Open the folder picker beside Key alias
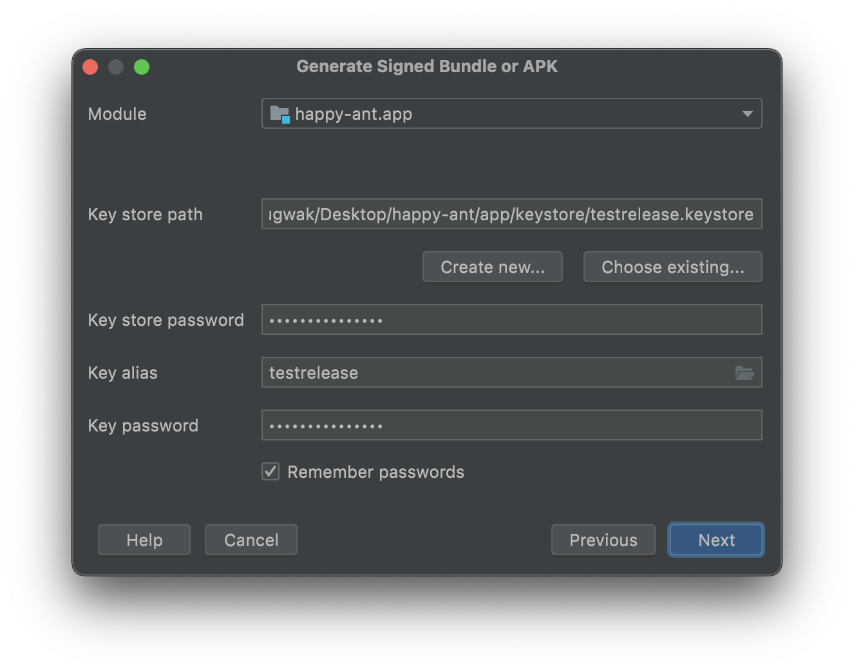The height and width of the screenshot is (671, 854). click(x=745, y=372)
